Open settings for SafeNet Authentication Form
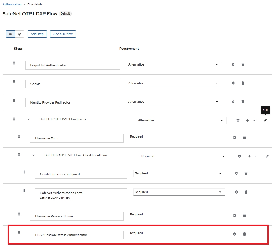The height and width of the screenshot is (247, 272). tap(236, 192)
